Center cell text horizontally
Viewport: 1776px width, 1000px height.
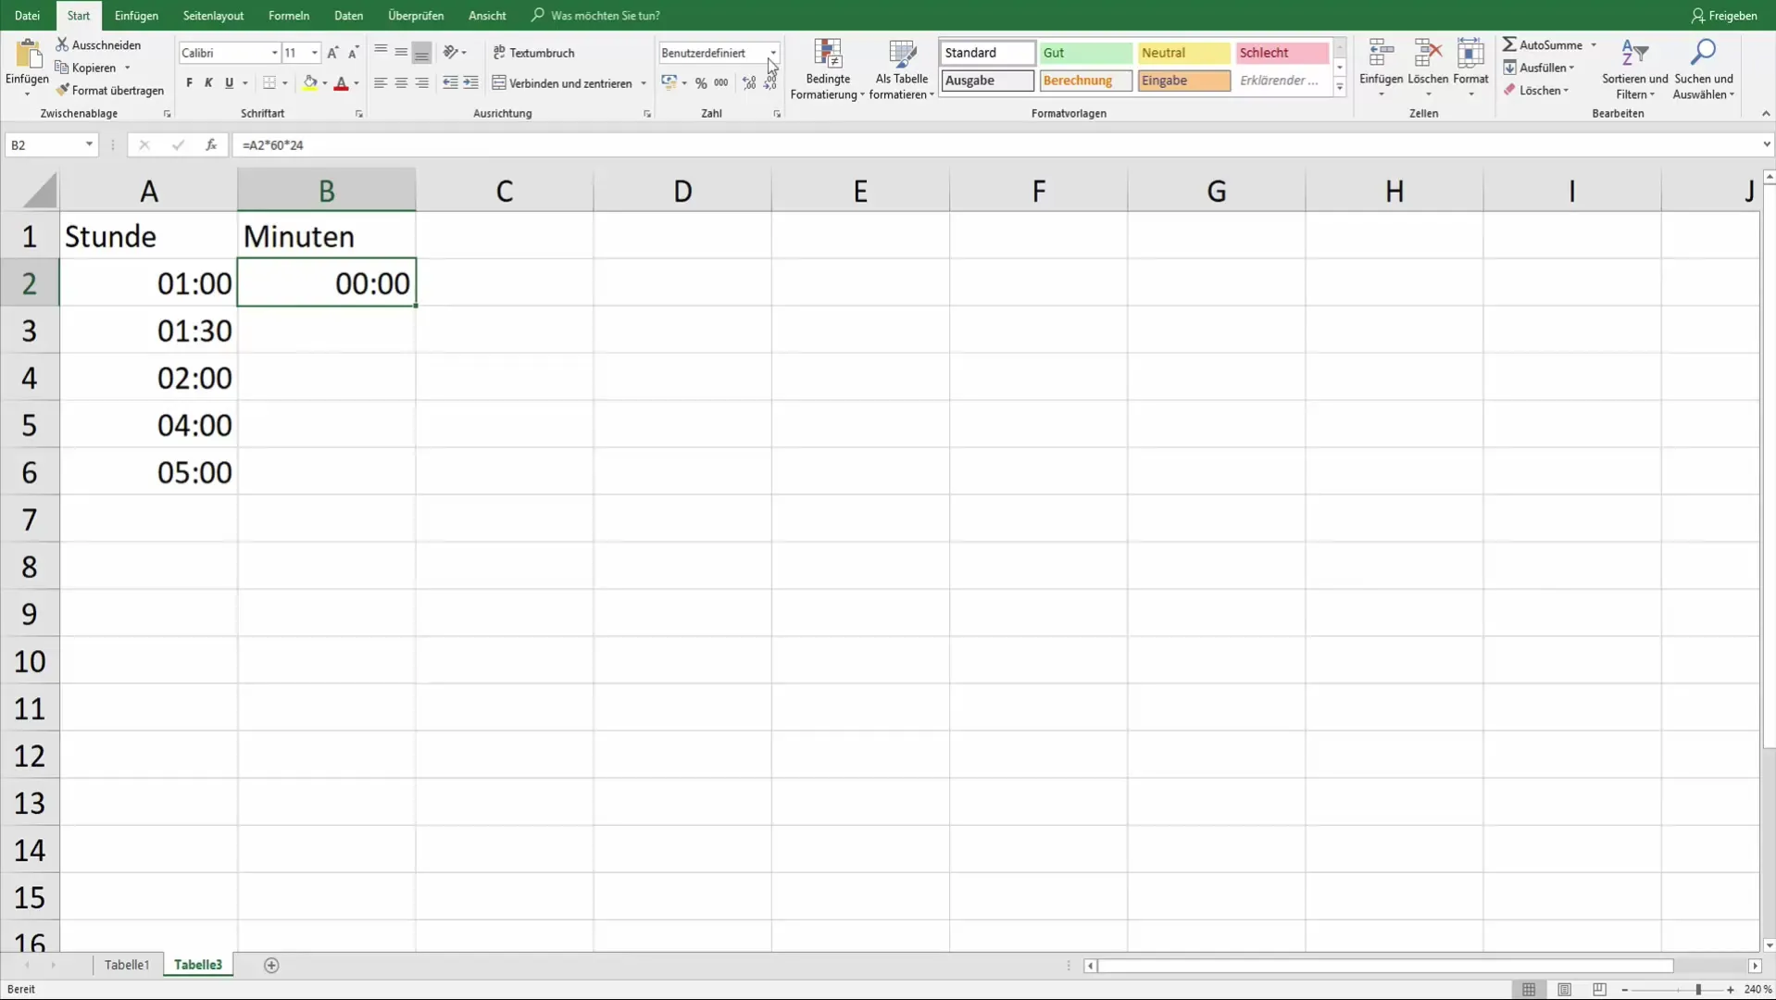[x=401, y=82]
